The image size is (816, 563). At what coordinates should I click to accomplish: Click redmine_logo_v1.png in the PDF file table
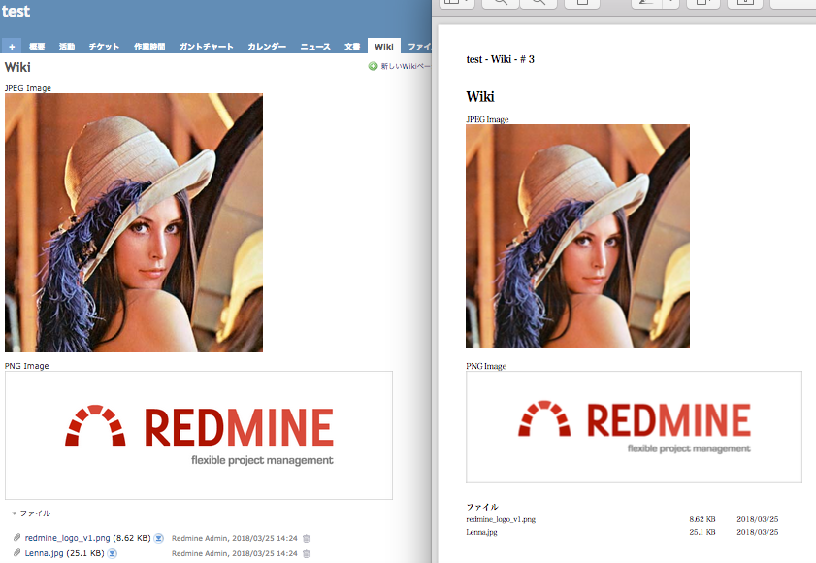(501, 519)
